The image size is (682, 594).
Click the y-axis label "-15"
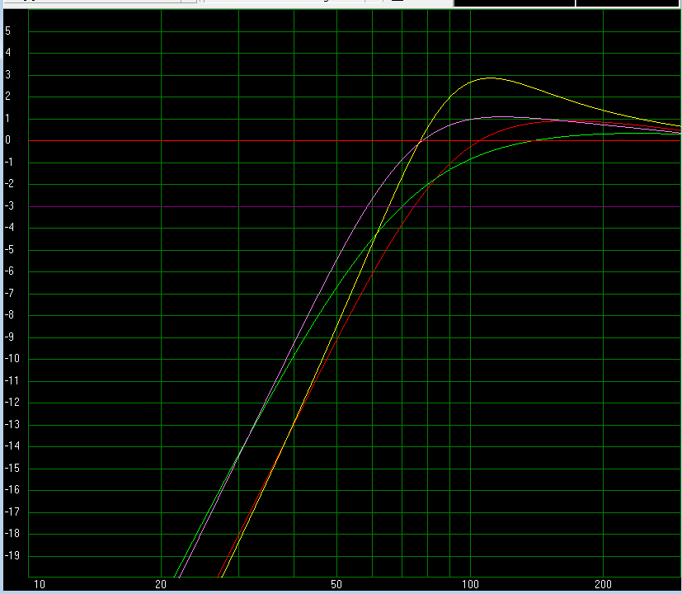tap(12, 469)
